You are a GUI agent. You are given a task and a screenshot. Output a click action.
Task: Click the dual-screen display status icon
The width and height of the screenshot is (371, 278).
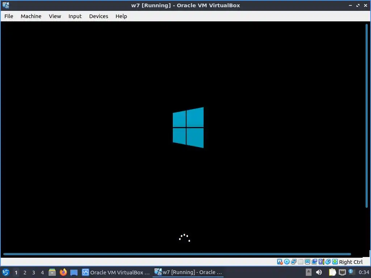point(314,262)
